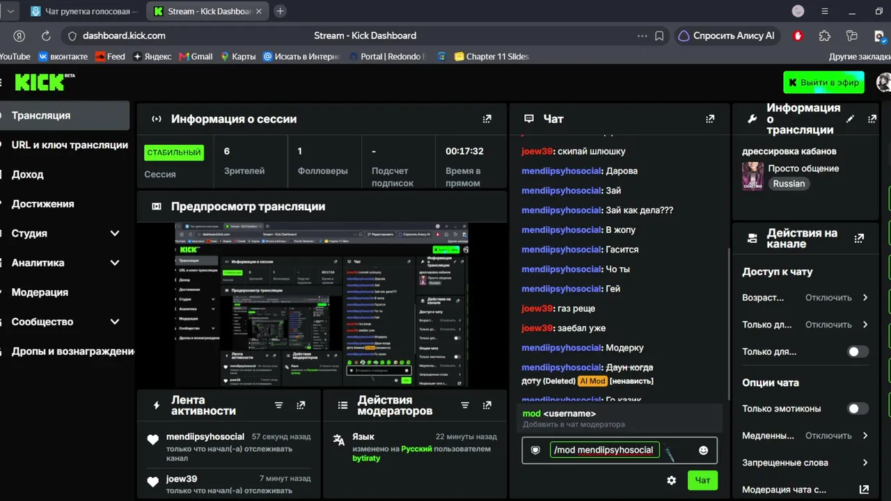Open bytiraty user link in moderator actions
Viewport: 891px width, 501px height.
point(366,458)
